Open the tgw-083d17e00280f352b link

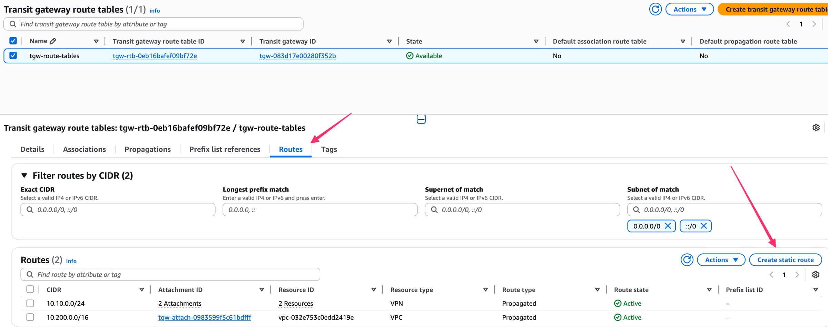coord(297,55)
